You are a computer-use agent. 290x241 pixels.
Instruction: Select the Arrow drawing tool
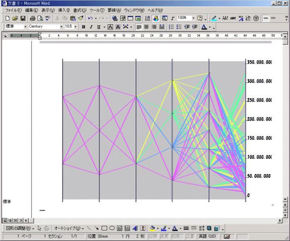(96, 228)
